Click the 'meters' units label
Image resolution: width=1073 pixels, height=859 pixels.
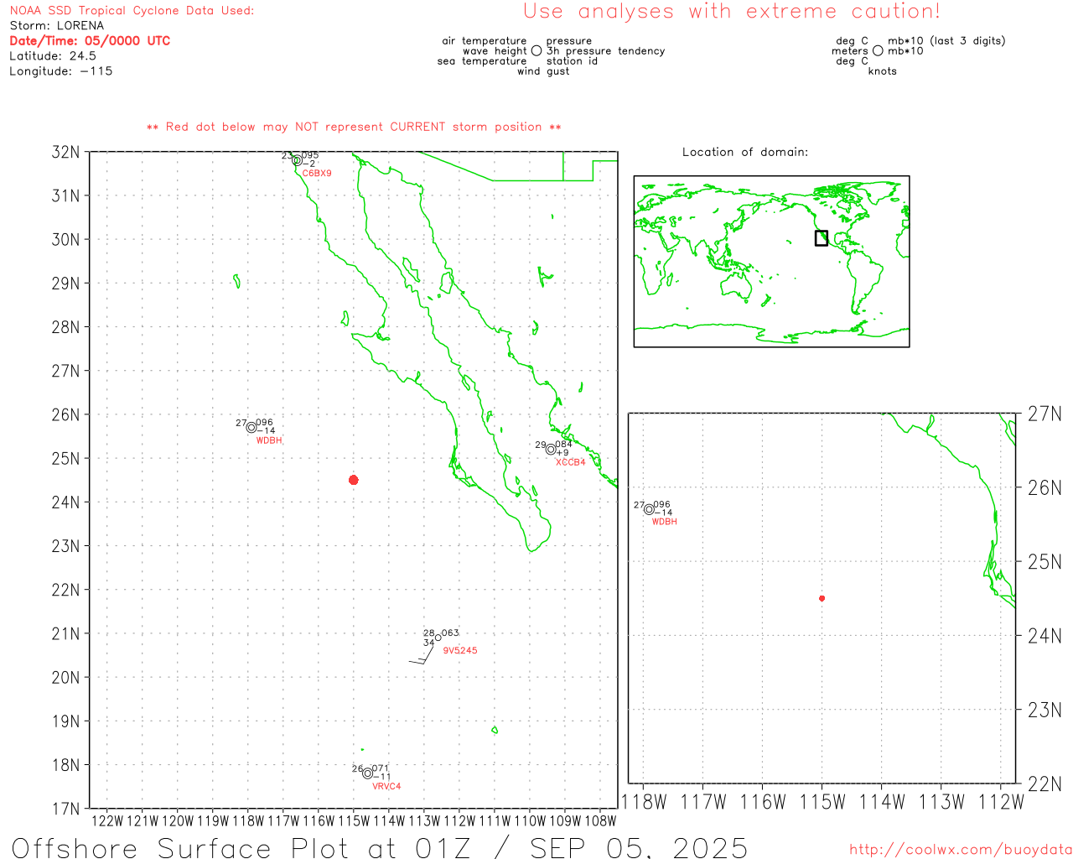tap(850, 51)
